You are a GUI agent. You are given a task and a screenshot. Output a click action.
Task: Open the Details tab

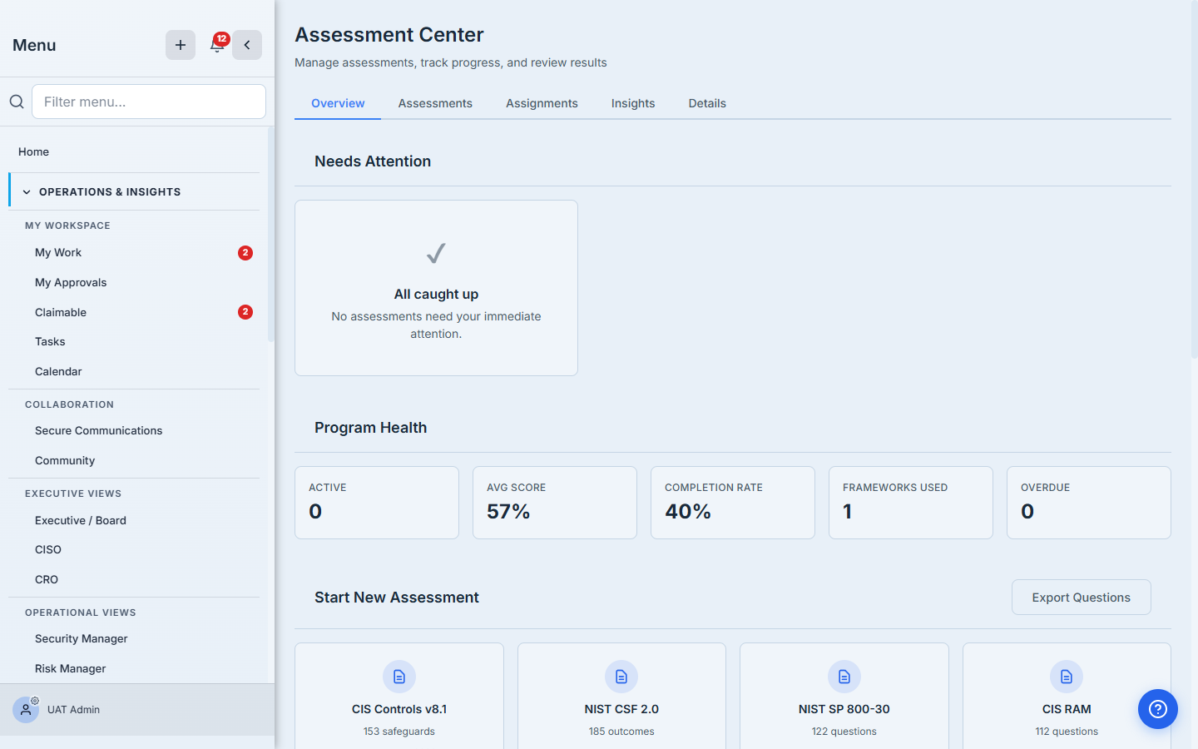(707, 103)
